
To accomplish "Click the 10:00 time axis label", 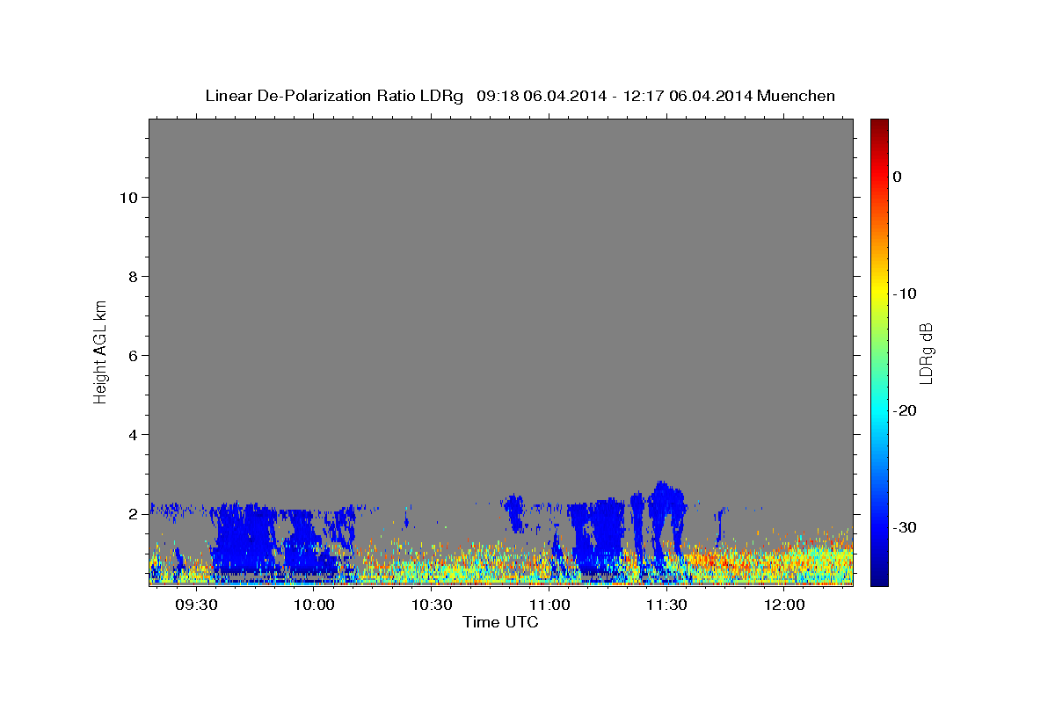I will click(314, 605).
